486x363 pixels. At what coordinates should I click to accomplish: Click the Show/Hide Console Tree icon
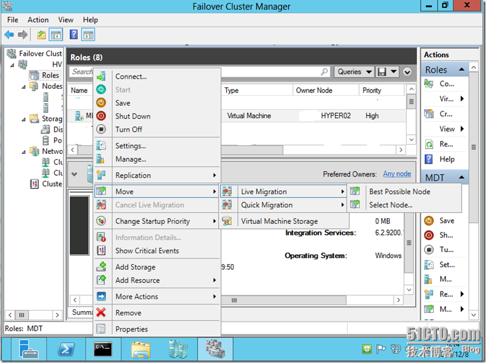[x=57, y=35]
